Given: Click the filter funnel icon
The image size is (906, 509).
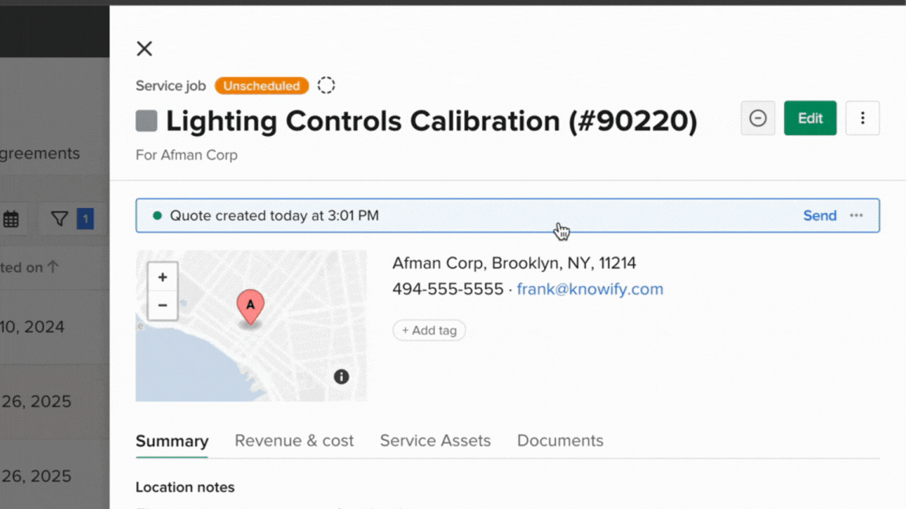Looking at the screenshot, I should (60, 219).
